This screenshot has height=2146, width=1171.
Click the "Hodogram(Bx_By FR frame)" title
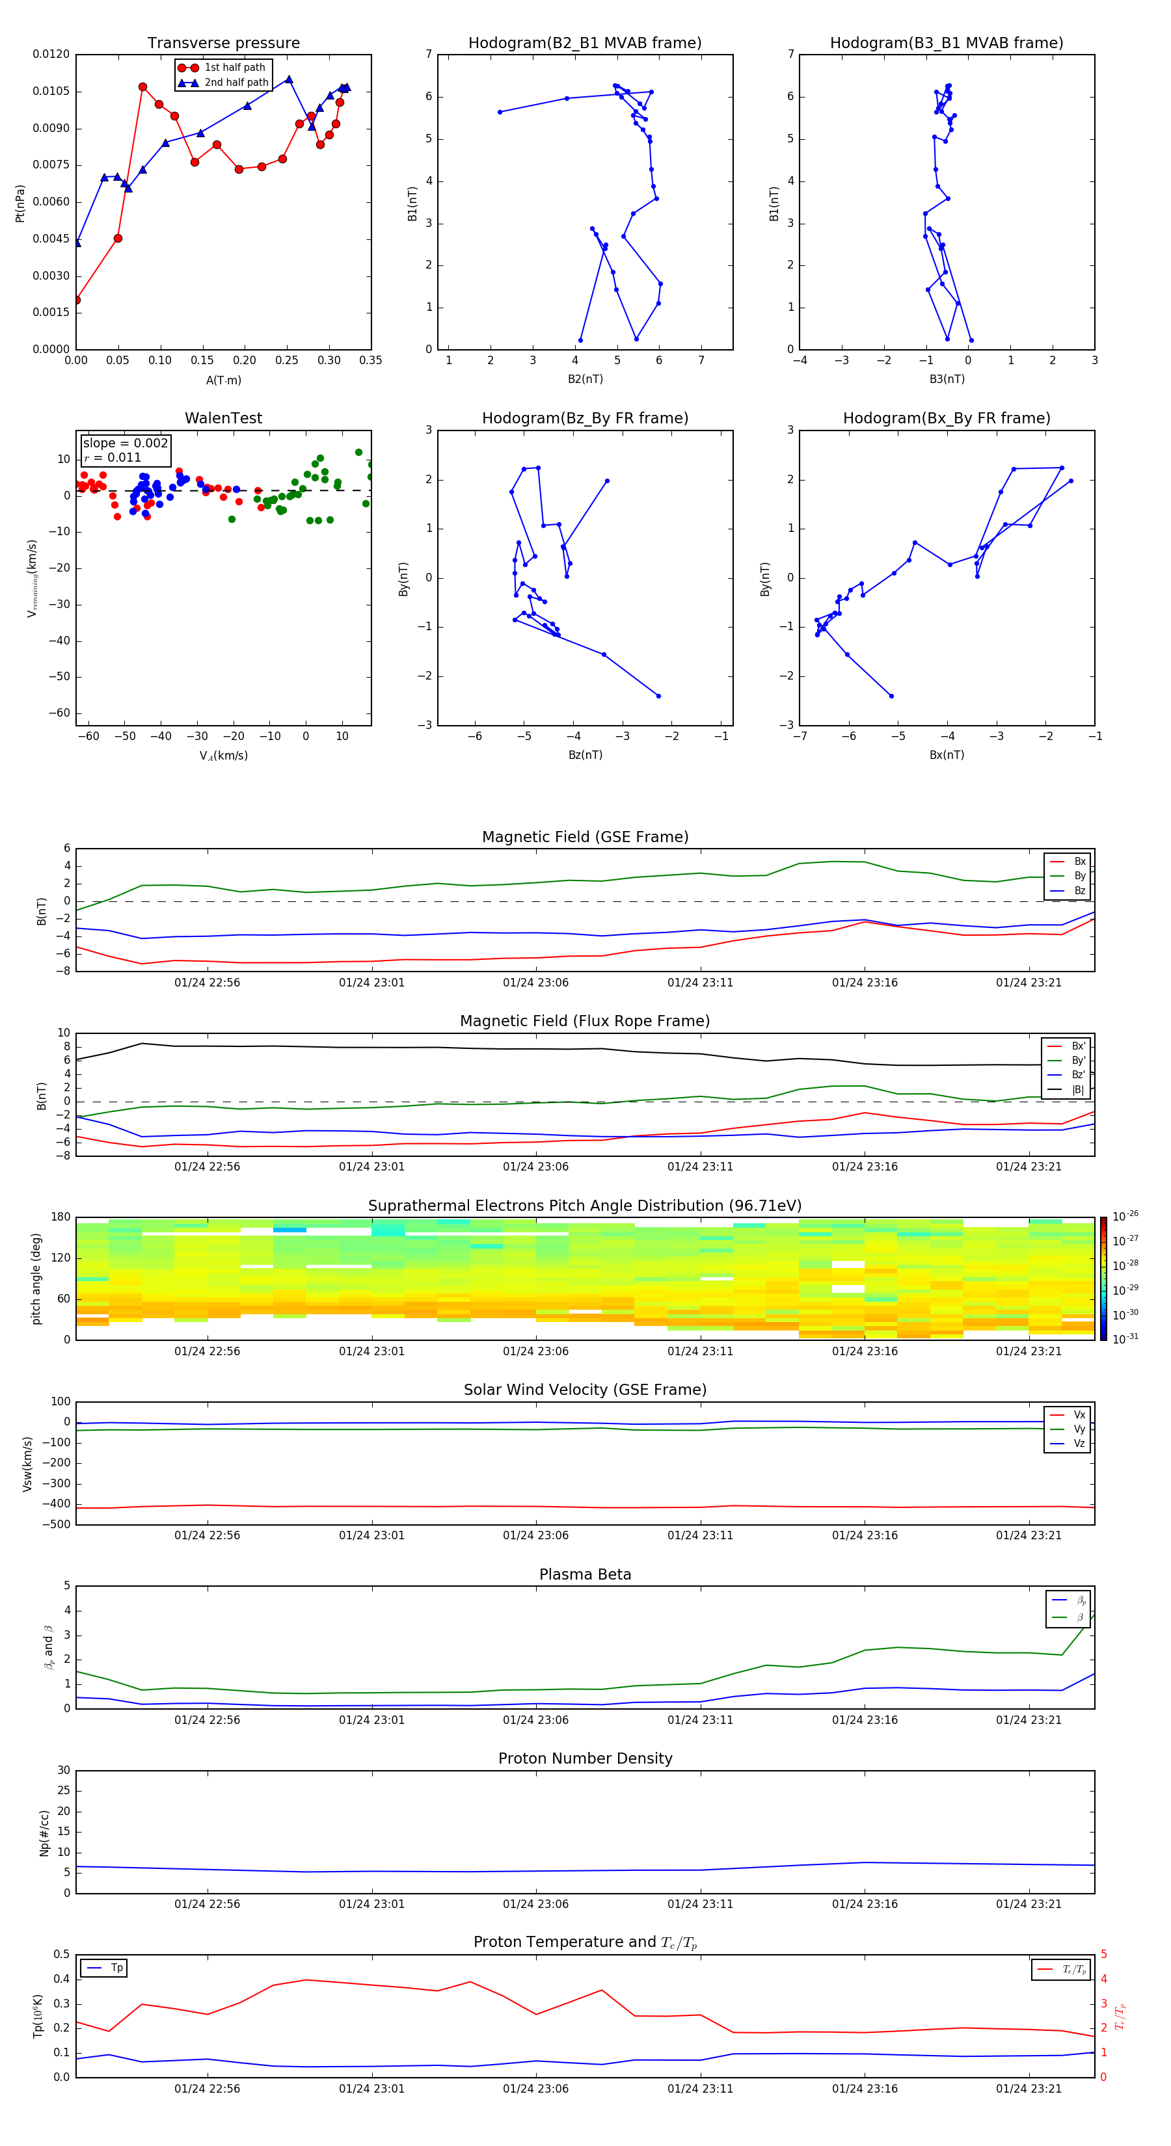pyautogui.click(x=947, y=418)
